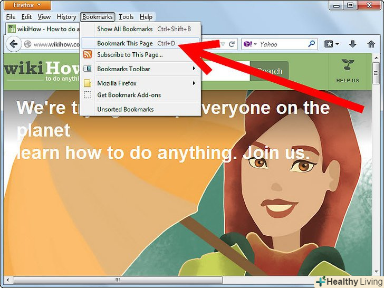Click the reload page icon

[232, 44]
